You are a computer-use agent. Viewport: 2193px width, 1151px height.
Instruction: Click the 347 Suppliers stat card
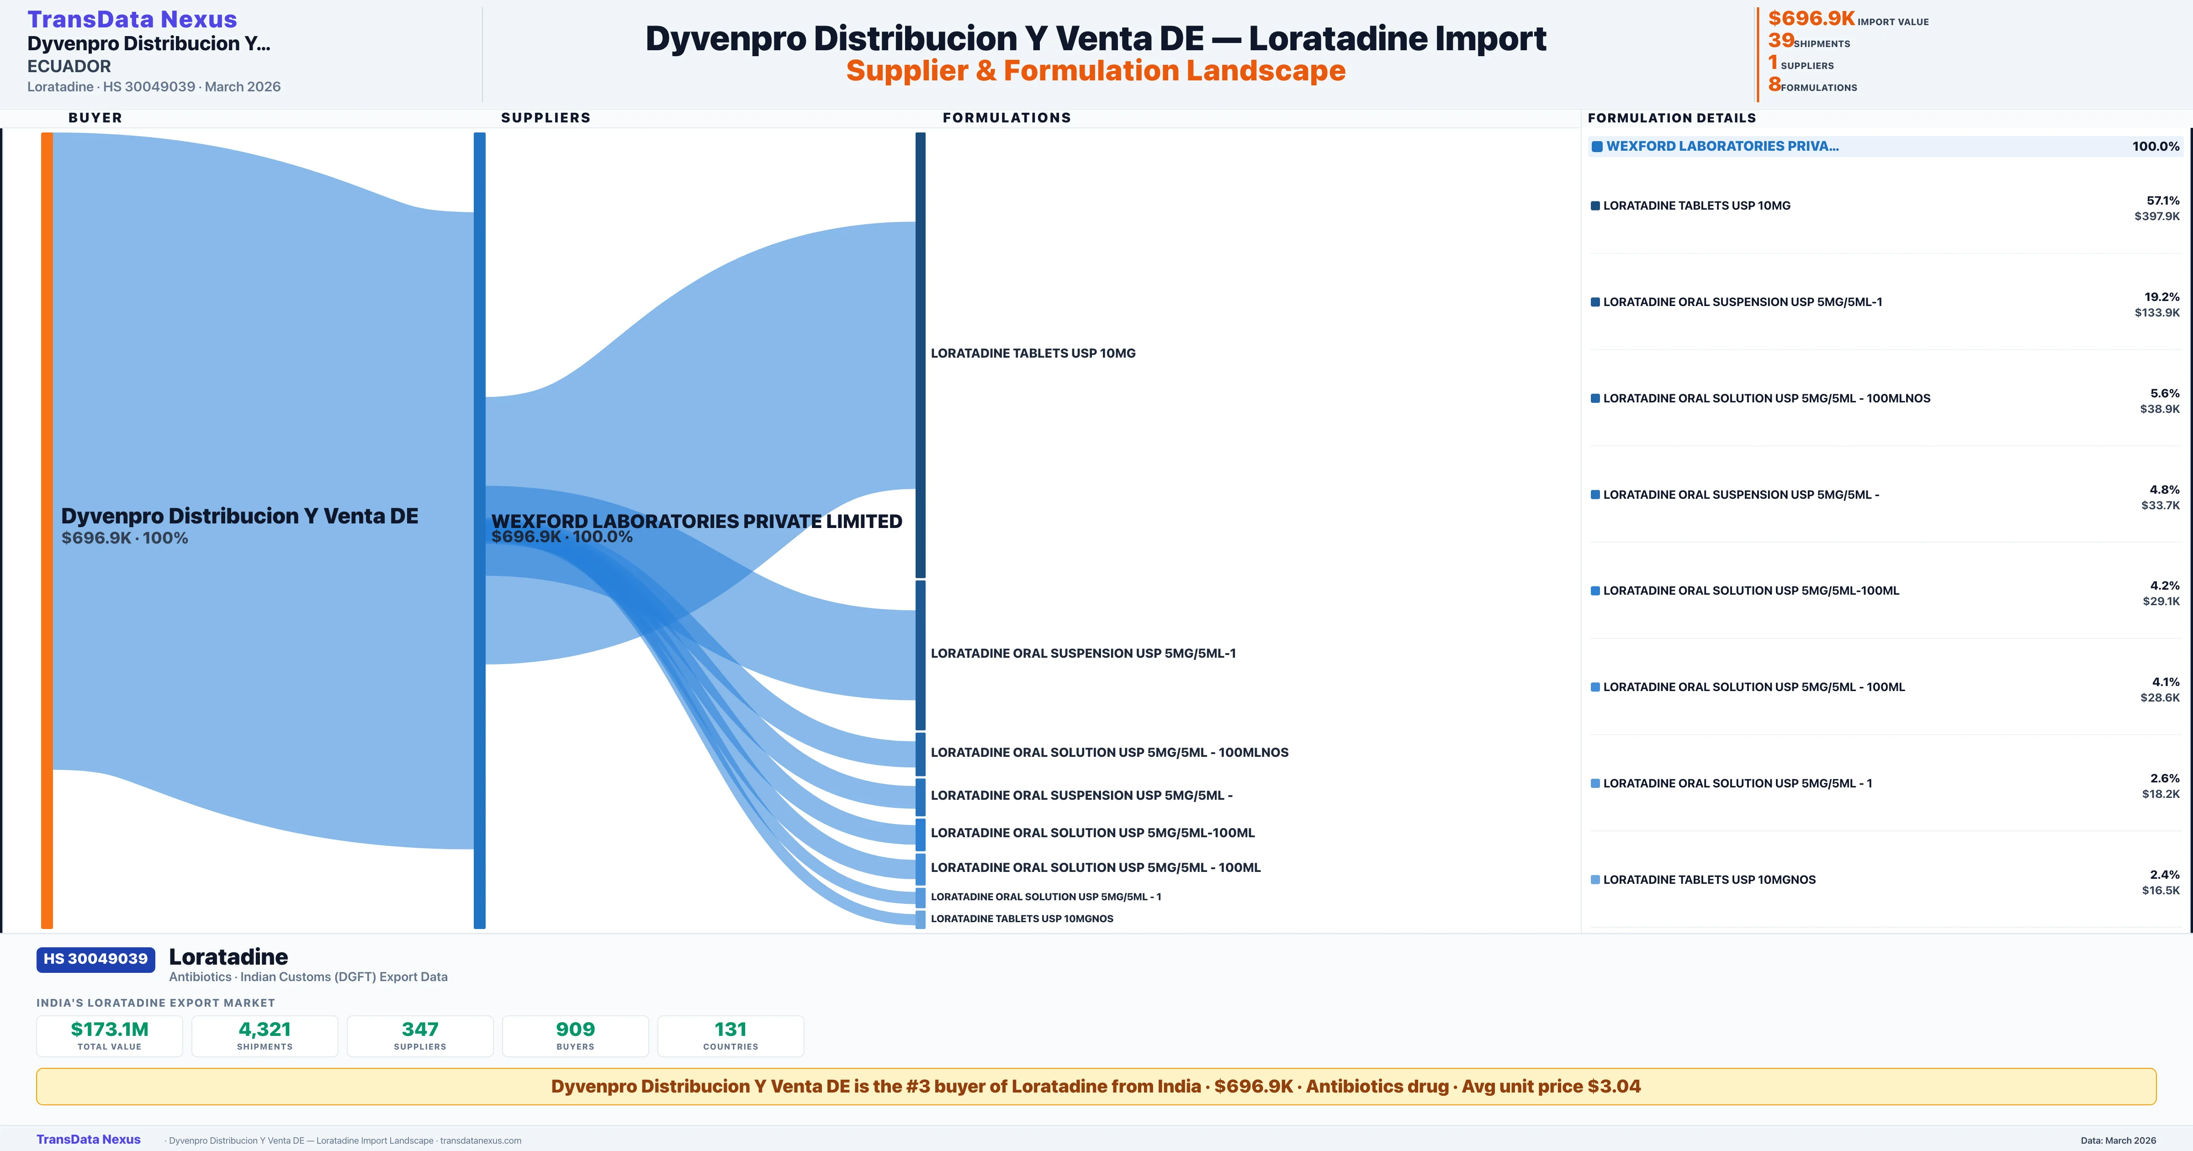[x=420, y=1035]
